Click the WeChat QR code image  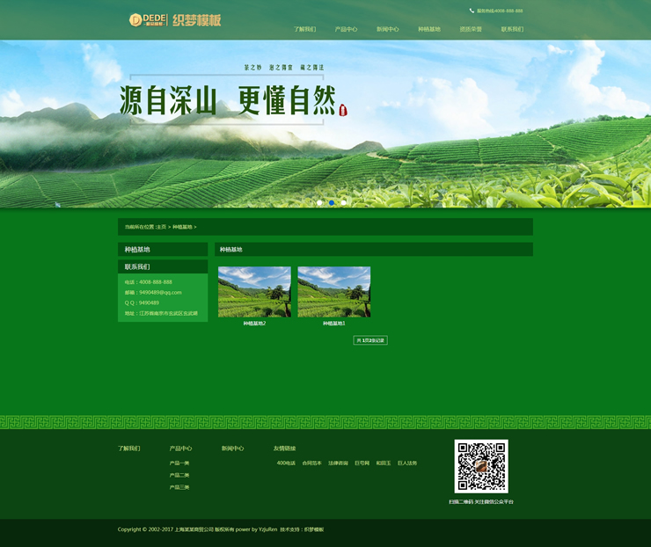480,466
